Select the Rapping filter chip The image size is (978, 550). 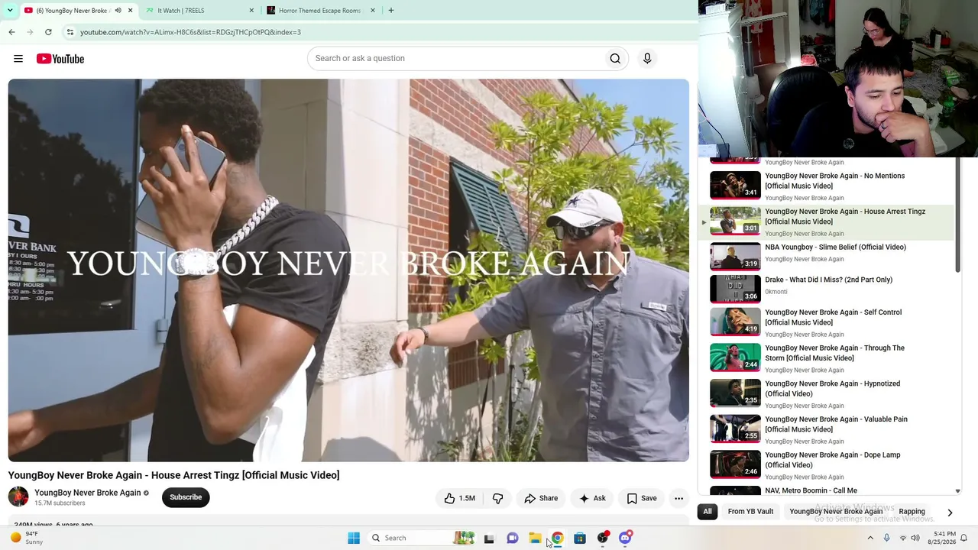click(912, 512)
